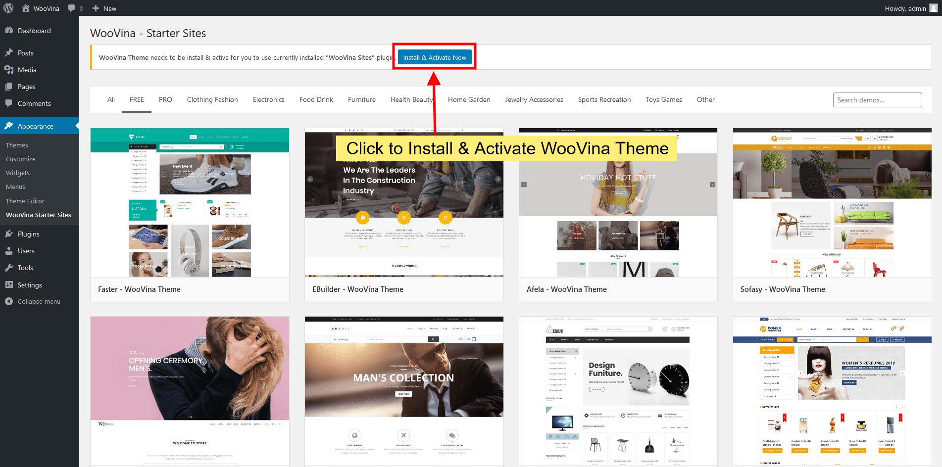This screenshot has height=467, width=942.
Task: Show the Other category demos
Action: pos(706,99)
